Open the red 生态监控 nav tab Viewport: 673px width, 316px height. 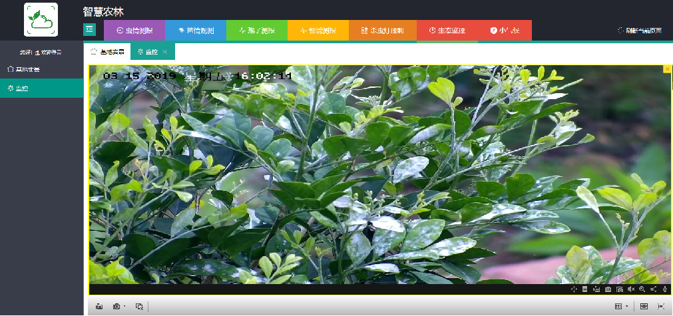[447, 31]
